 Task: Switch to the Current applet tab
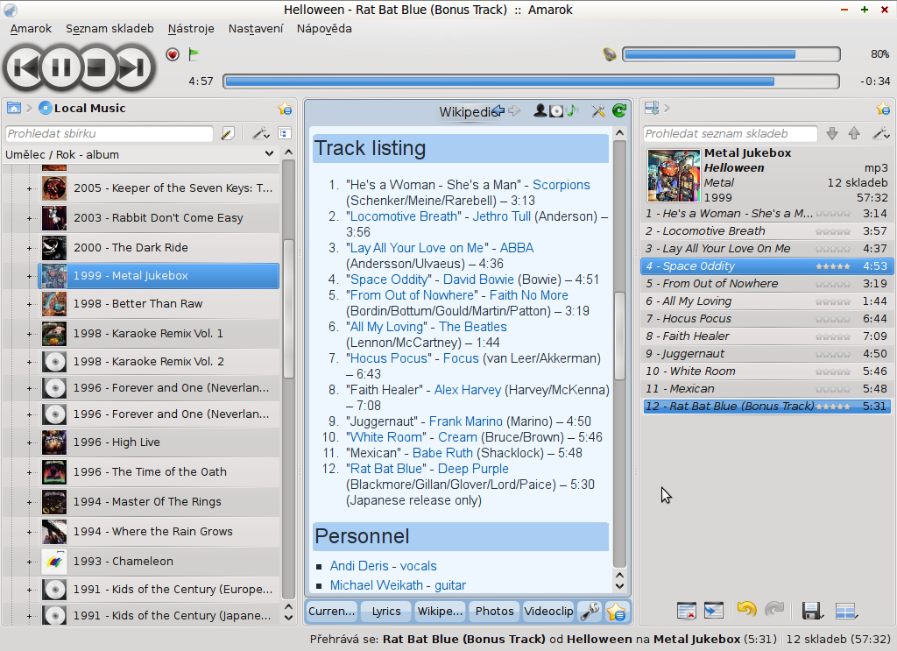[x=332, y=611]
